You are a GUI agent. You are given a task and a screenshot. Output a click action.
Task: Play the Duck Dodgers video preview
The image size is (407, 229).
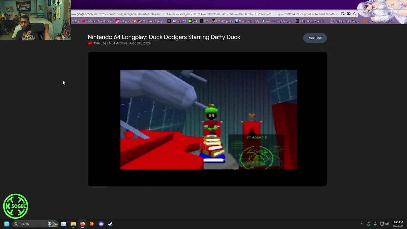(207, 119)
